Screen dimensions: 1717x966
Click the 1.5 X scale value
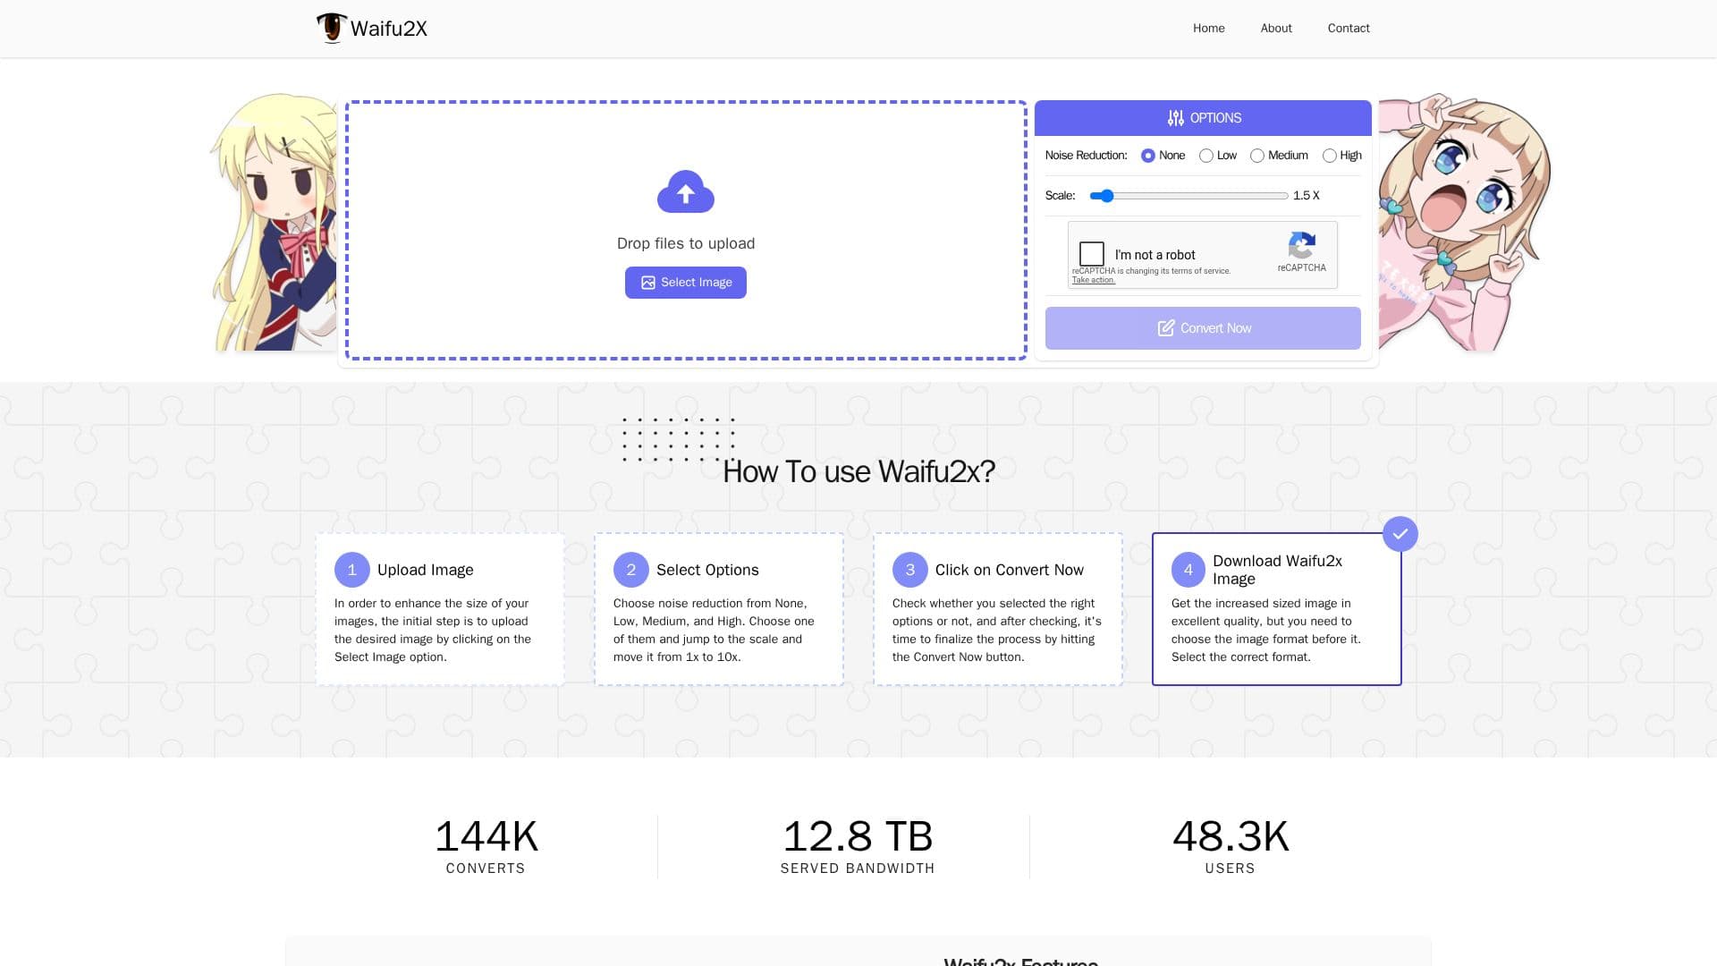pyautogui.click(x=1307, y=196)
